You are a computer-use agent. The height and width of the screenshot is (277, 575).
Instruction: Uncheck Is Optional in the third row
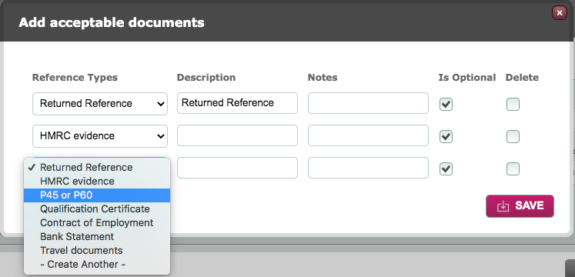[x=446, y=169]
